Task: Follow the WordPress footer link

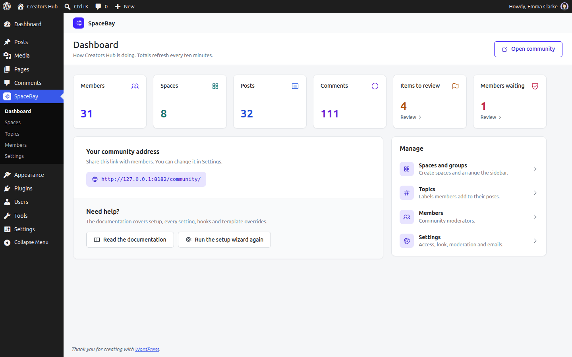Action: [x=147, y=349]
